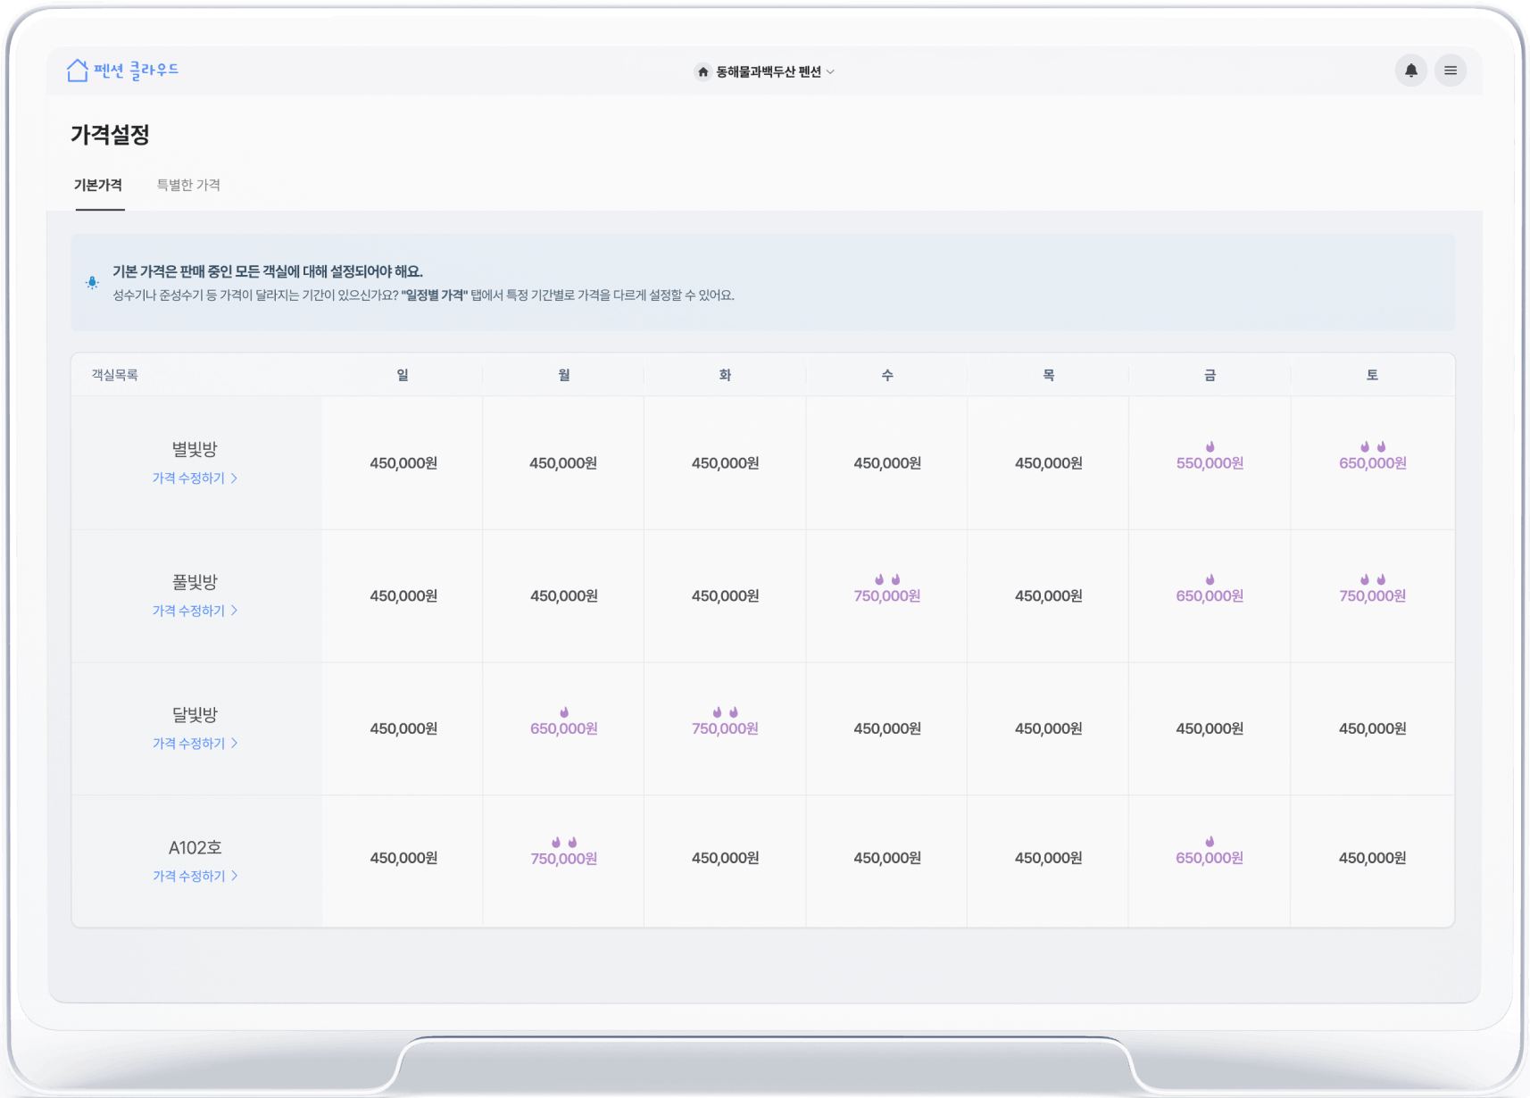Click the double flame icon above 풀빛방 Saturday price
The height and width of the screenshot is (1098, 1530).
[x=1372, y=579]
